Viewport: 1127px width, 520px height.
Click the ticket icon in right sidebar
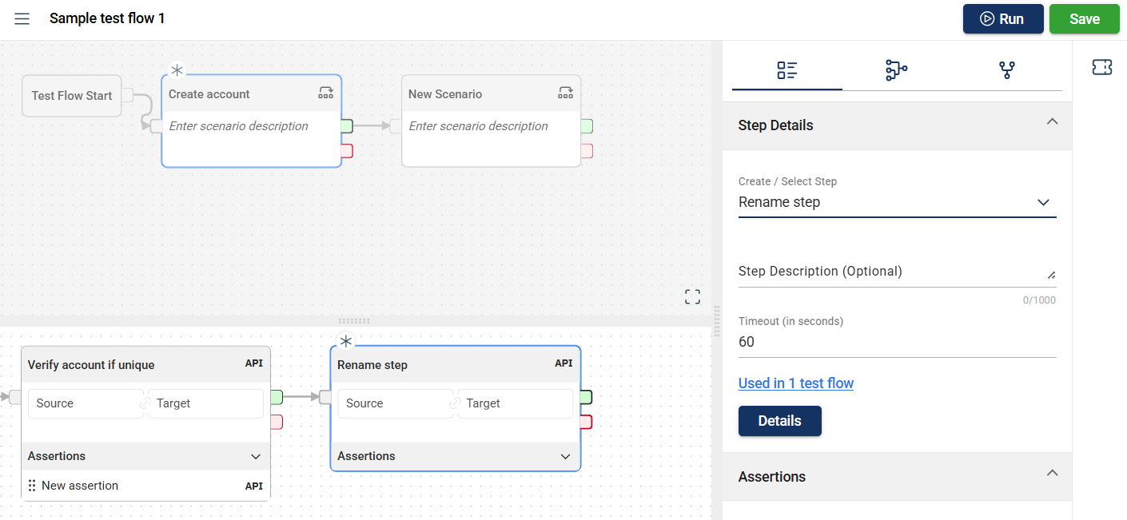1101,68
